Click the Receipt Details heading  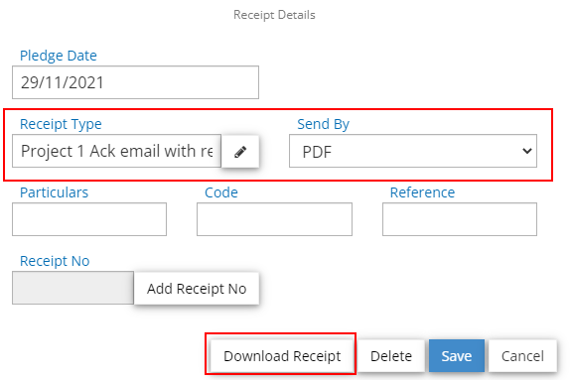(x=274, y=15)
